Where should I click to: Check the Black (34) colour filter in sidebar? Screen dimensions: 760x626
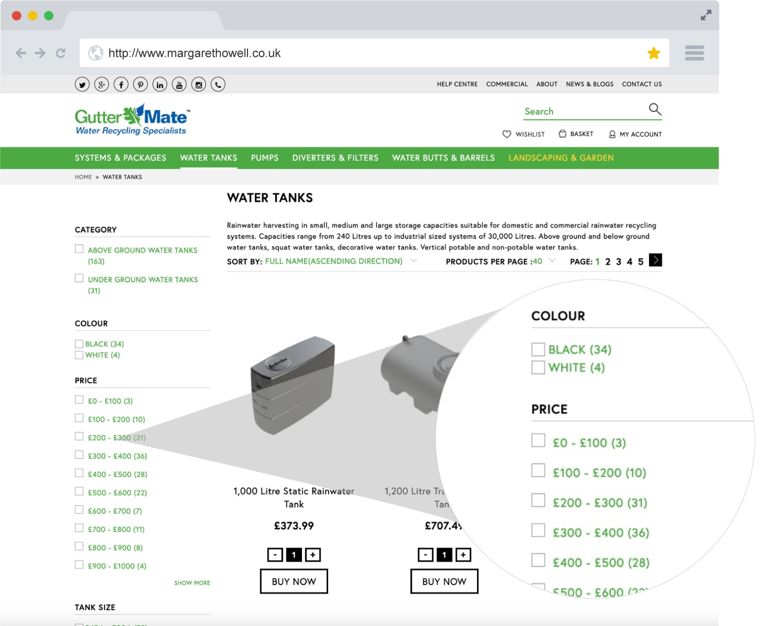[x=79, y=344]
